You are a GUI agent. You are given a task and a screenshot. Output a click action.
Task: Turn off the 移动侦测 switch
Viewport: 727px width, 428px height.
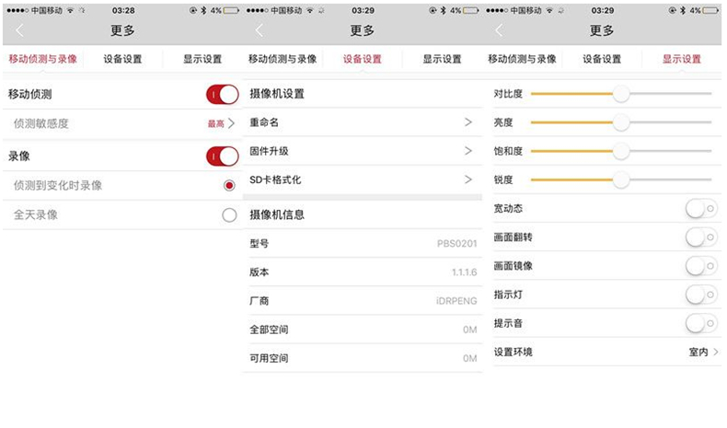click(x=222, y=94)
